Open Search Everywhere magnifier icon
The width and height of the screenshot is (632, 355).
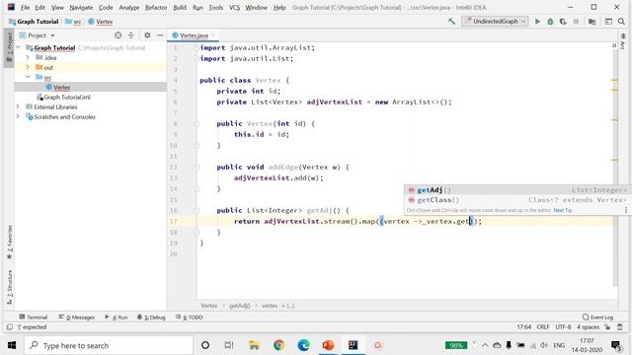pyautogui.click(x=621, y=22)
